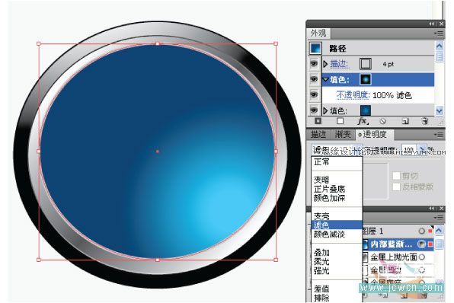Image resolution: width=454 pixels, height=303 pixels.
Task: Click the Layers panel scroll up arrow
Action: (440, 231)
